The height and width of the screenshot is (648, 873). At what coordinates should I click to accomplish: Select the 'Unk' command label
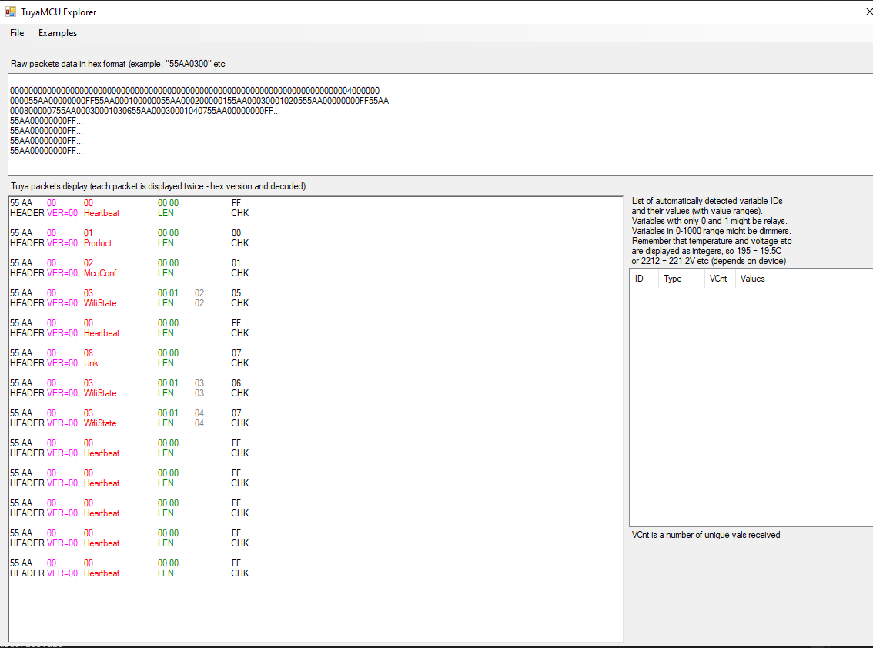tap(91, 363)
